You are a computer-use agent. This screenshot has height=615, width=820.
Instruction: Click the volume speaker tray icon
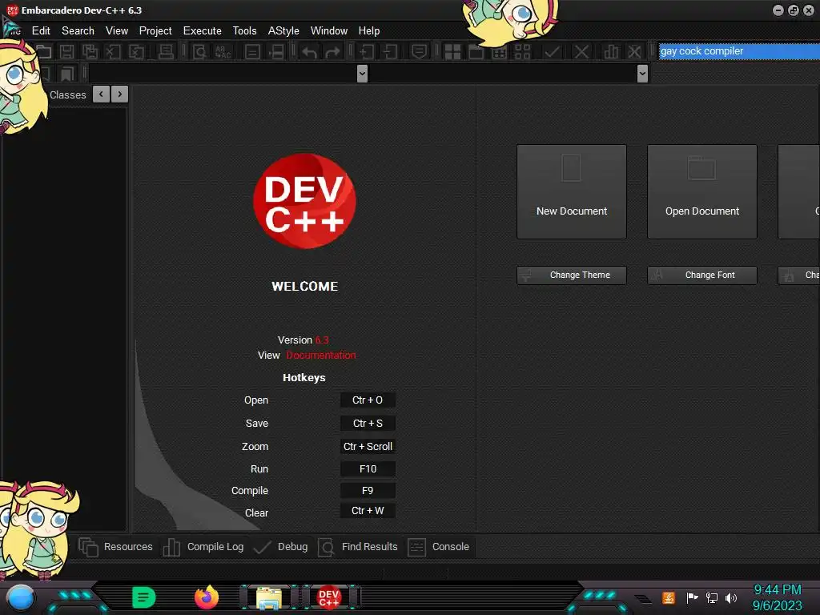coord(731,597)
